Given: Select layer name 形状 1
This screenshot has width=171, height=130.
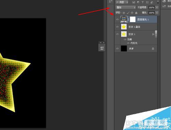Looking at the screenshot, I should coord(132,34).
